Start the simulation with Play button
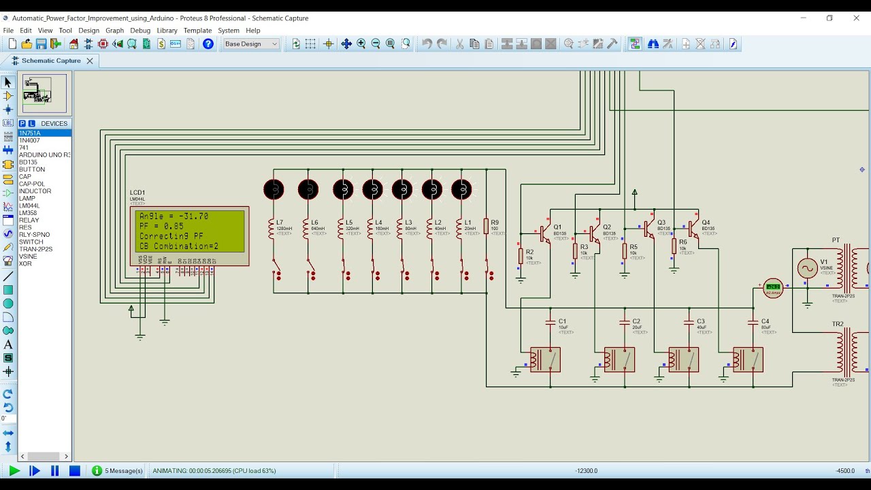871x490 pixels. tap(14, 470)
